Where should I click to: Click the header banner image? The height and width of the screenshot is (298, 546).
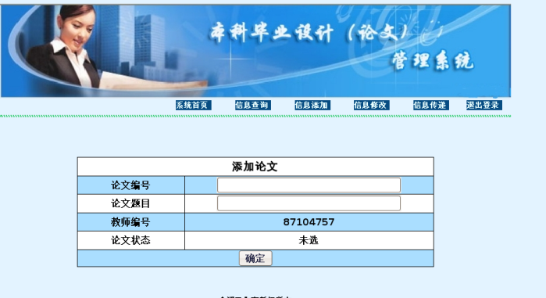point(255,51)
